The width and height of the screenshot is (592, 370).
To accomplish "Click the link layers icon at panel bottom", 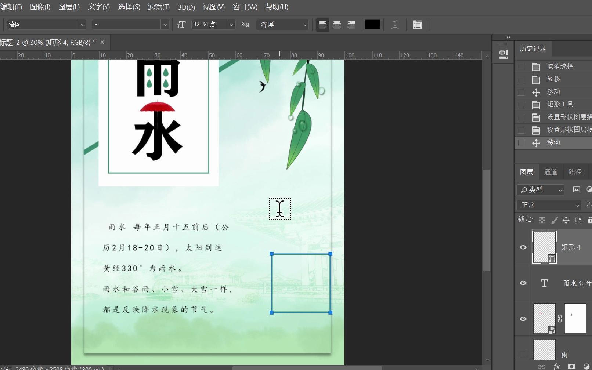I will coord(541,366).
